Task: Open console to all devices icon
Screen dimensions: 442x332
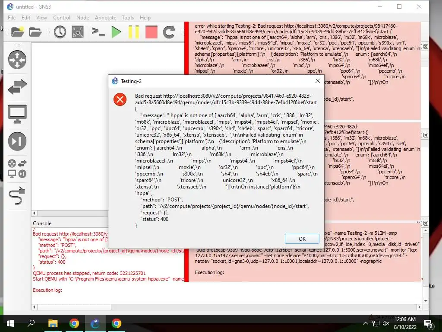Action: pyautogui.click(x=98, y=32)
